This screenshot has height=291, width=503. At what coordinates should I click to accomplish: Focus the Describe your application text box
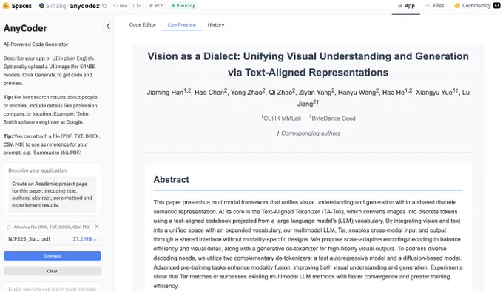(53, 194)
